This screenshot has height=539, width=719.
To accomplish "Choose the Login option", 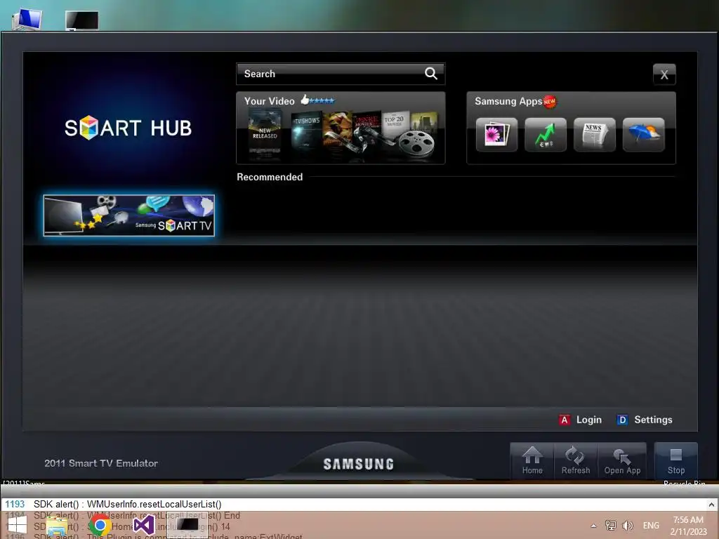I will point(589,420).
